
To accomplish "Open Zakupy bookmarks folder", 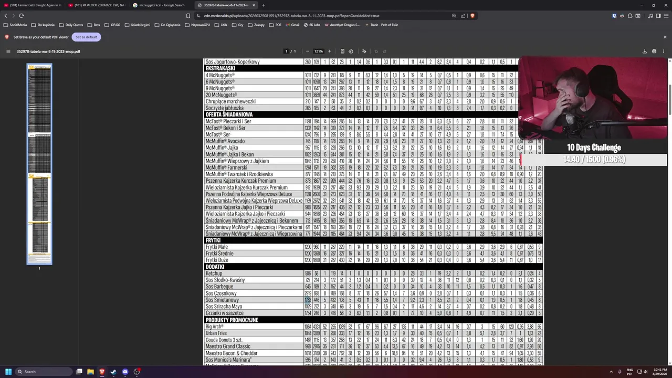I will (x=256, y=25).
